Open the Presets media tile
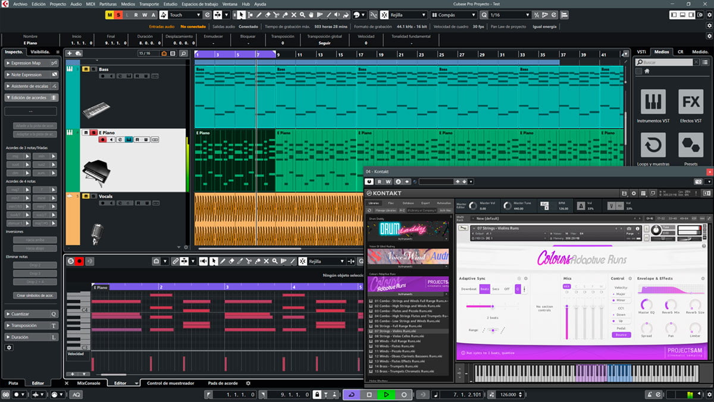This screenshot has height=402, width=714. [691, 145]
